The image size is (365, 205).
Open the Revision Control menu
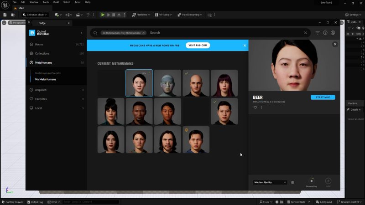click(x=349, y=202)
